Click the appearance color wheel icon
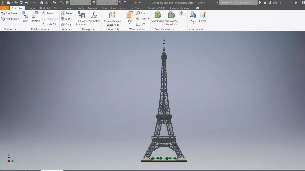The width and height of the screenshot is (305, 171). (x=94, y=3)
